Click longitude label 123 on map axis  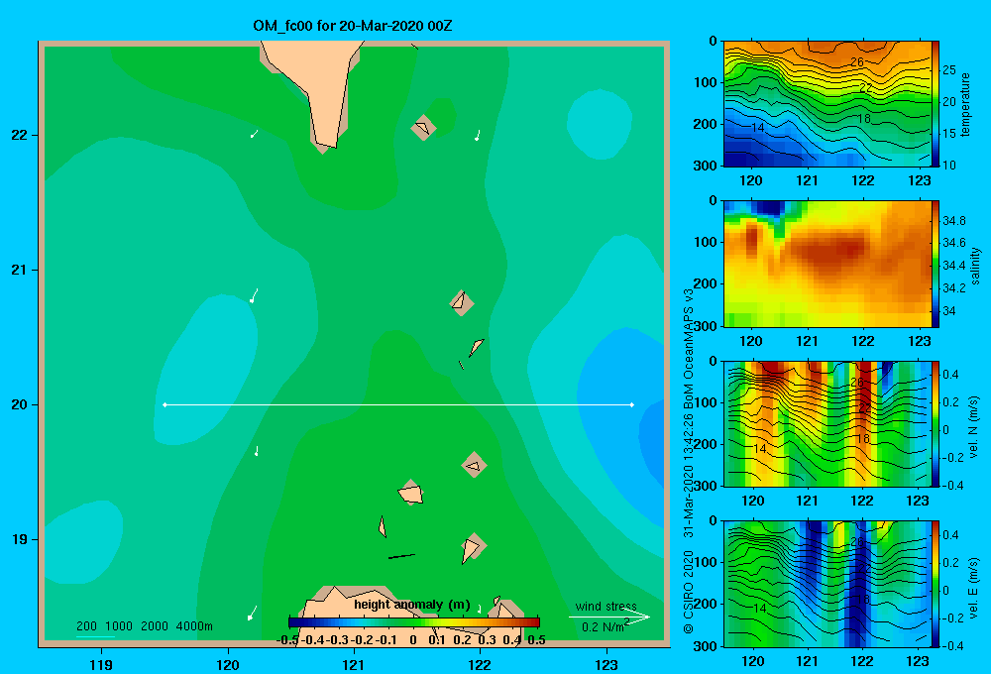click(606, 664)
